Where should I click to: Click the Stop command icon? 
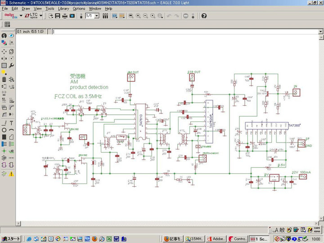pyautogui.click(x=185, y=16)
